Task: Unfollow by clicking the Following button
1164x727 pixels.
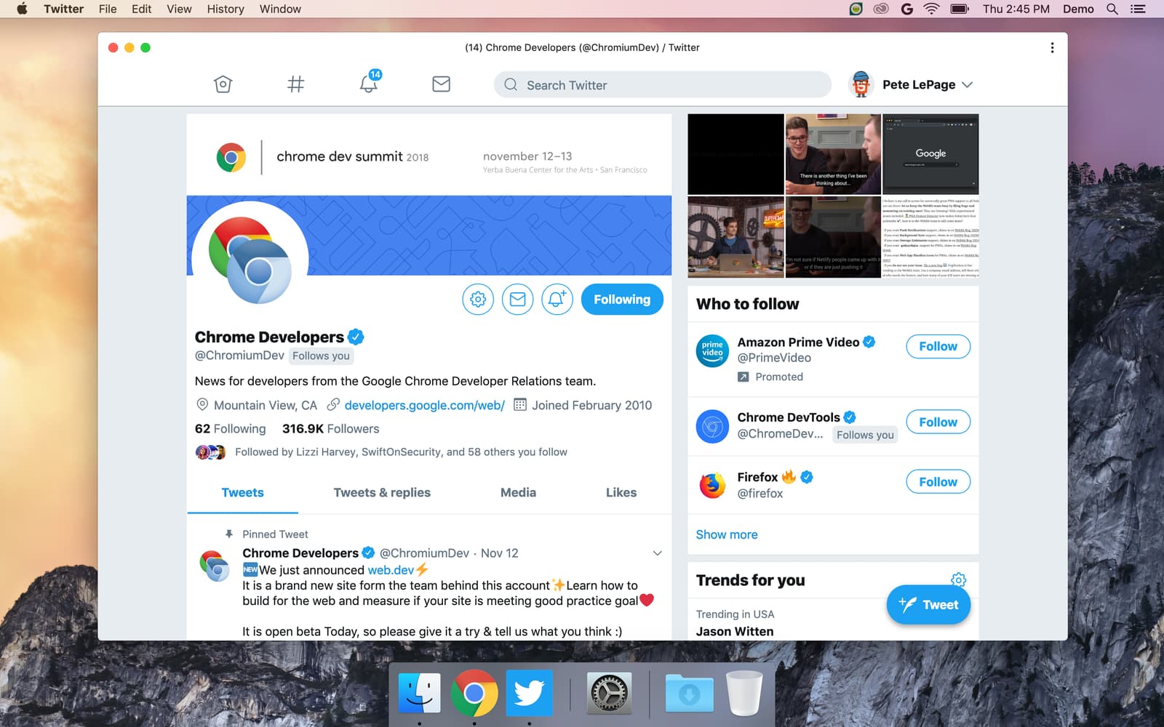Action: [621, 299]
